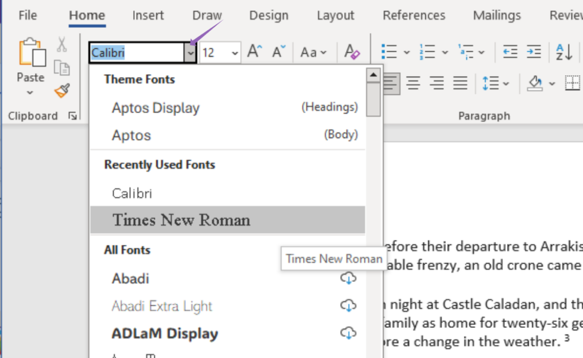Open the font size dropdown

pyautogui.click(x=235, y=53)
